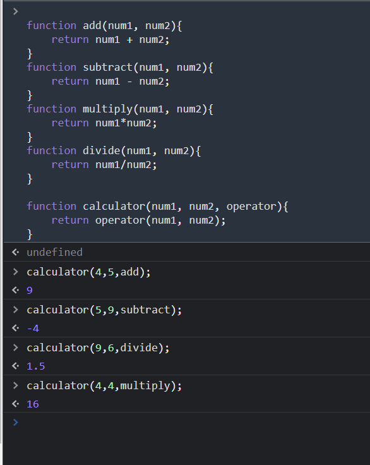
Task: Click 'function add(num1, num2){' line
Action: pyautogui.click(x=104, y=26)
